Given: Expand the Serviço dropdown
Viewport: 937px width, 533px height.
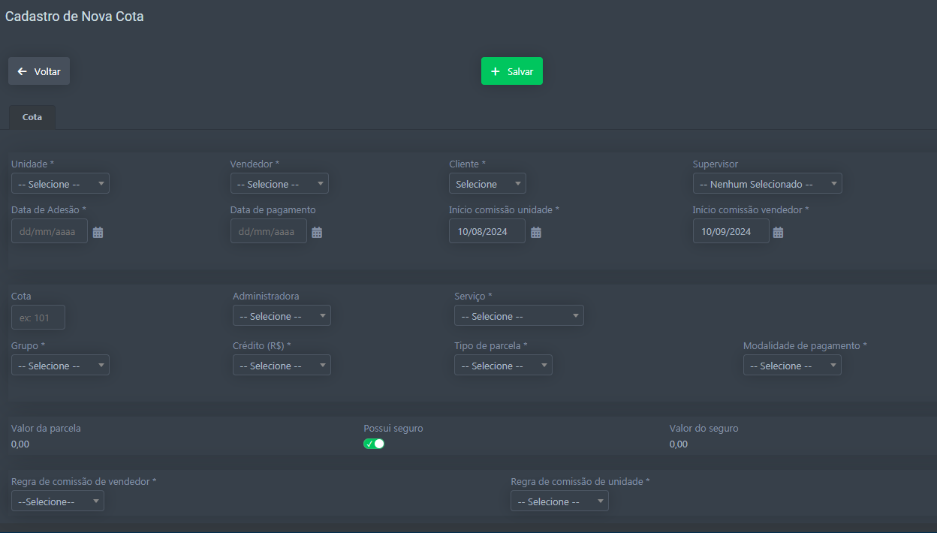Looking at the screenshot, I should [x=519, y=316].
